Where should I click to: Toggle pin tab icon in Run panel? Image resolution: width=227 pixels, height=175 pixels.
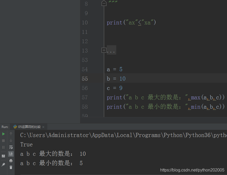pyautogui.click(x=3, y=164)
